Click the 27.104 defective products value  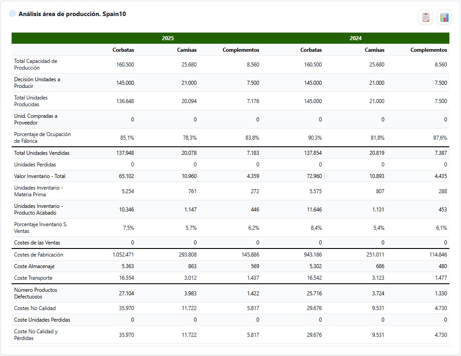pos(126,294)
